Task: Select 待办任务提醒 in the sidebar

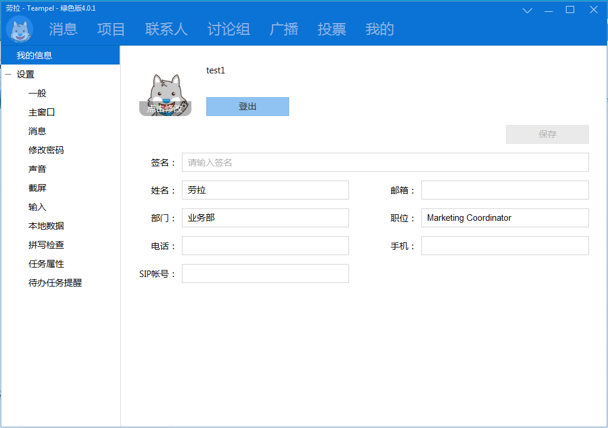Action: 55,283
